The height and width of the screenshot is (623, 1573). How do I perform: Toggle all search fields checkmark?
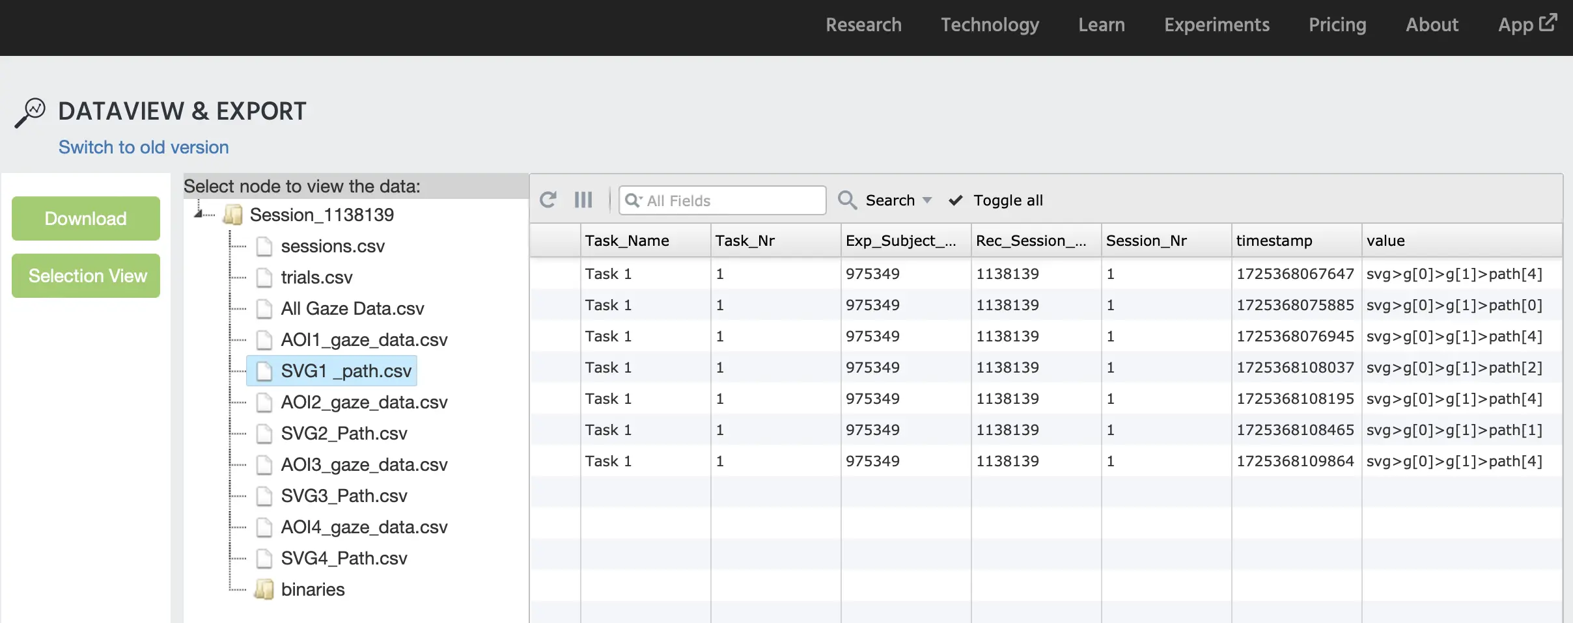tap(955, 200)
